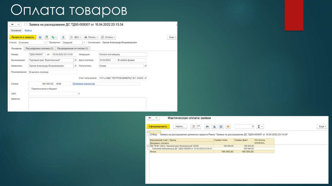Expand the Приоритет dropdown arrow

(x=84, y=42)
